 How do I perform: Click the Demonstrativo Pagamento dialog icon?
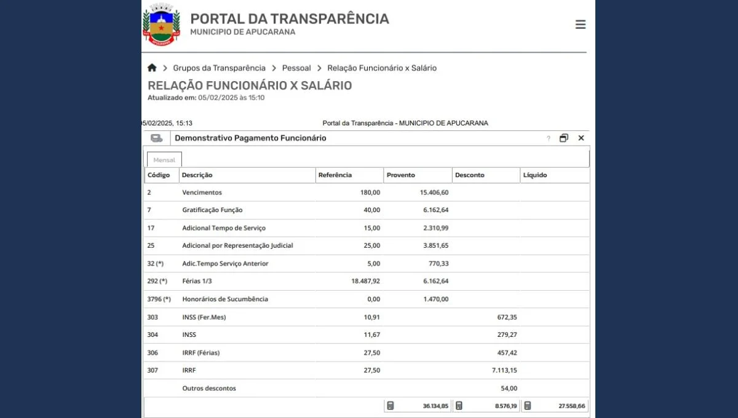coord(157,138)
